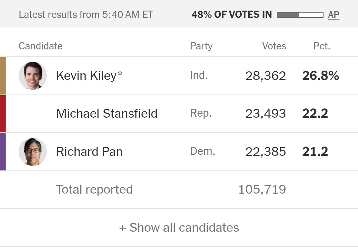Image resolution: width=358 pixels, height=248 pixels.
Task: Select the Kevin Kiley candidate name
Action: pyautogui.click(x=89, y=76)
